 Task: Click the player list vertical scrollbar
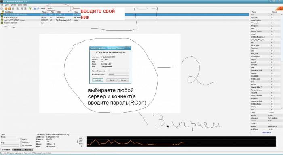tap(281, 61)
